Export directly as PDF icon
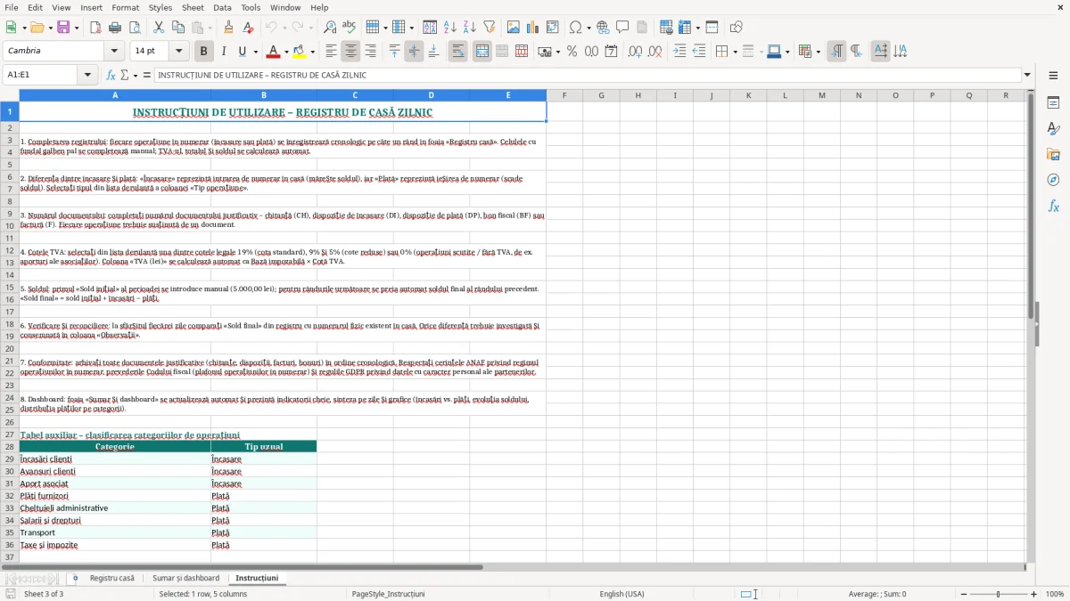 (95, 28)
